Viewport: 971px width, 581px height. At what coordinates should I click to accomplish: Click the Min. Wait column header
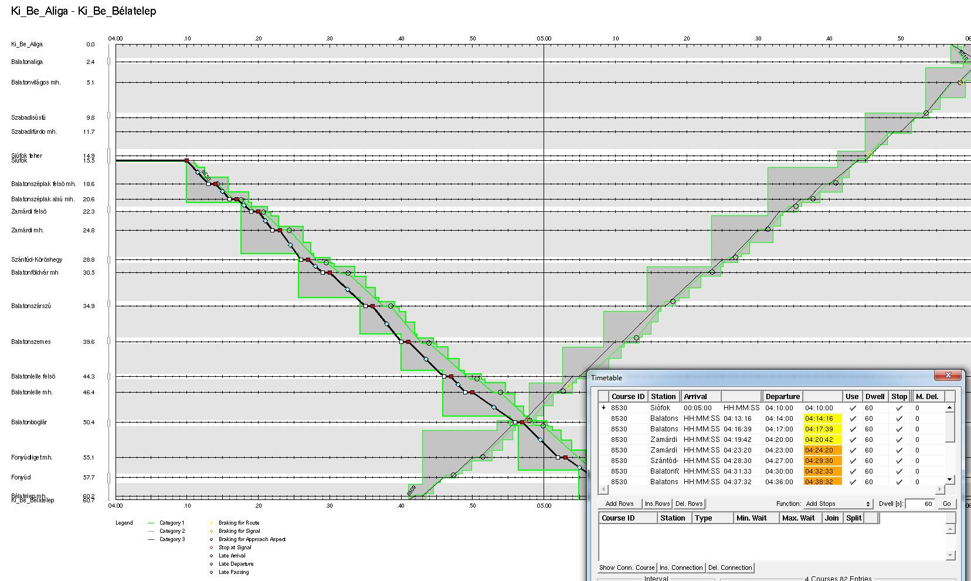756,518
